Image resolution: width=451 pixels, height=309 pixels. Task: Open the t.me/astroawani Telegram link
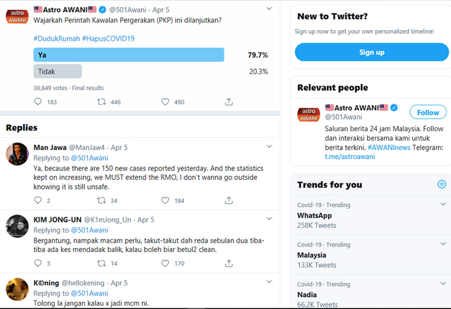350,156
